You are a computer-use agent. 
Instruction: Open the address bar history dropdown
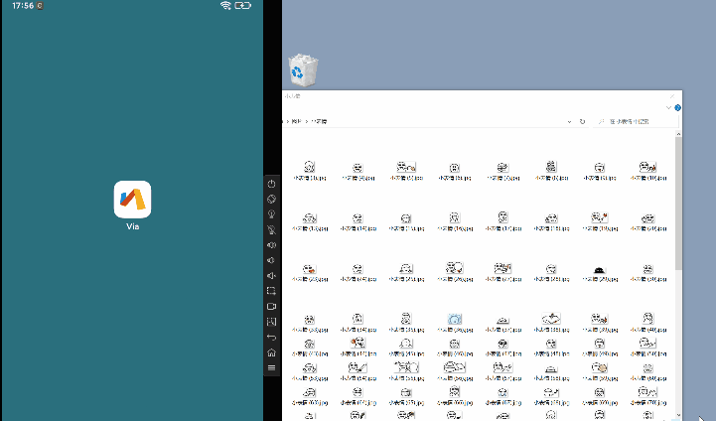click(x=569, y=121)
